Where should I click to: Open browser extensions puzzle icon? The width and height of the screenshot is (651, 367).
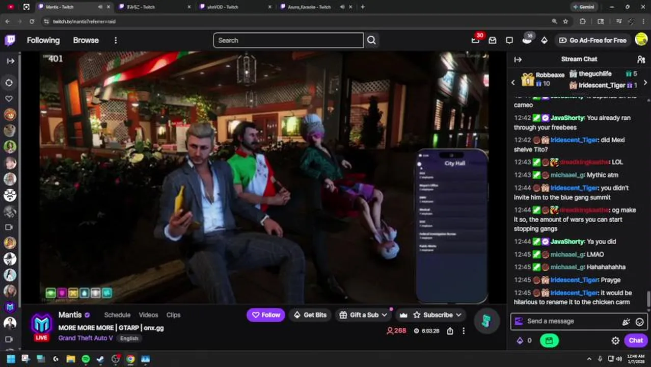[583, 21]
